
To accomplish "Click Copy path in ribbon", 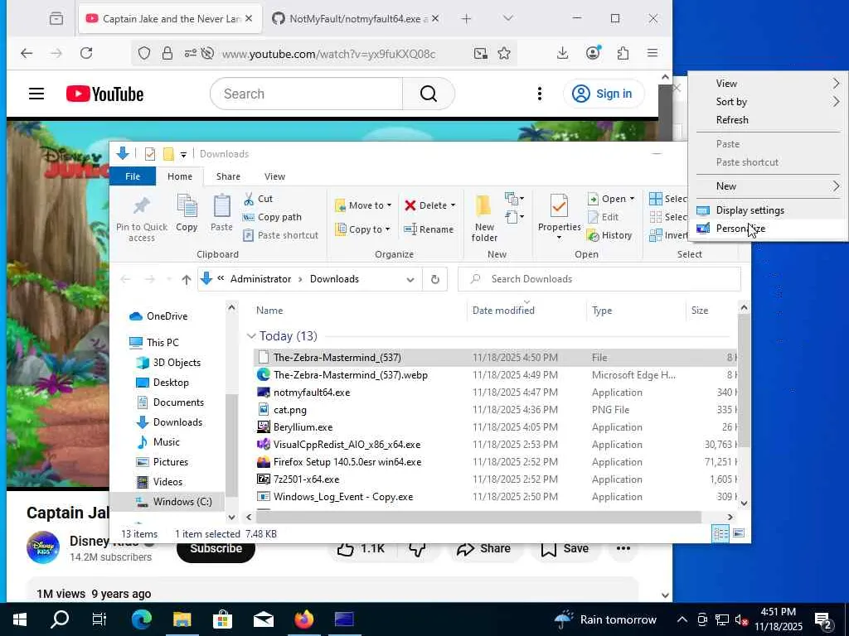I will (x=272, y=217).
